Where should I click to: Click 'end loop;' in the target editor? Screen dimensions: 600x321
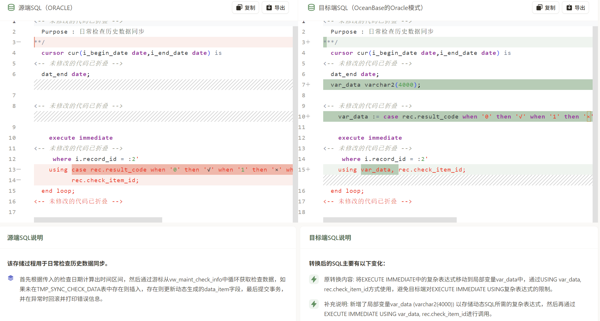(347, 191)
